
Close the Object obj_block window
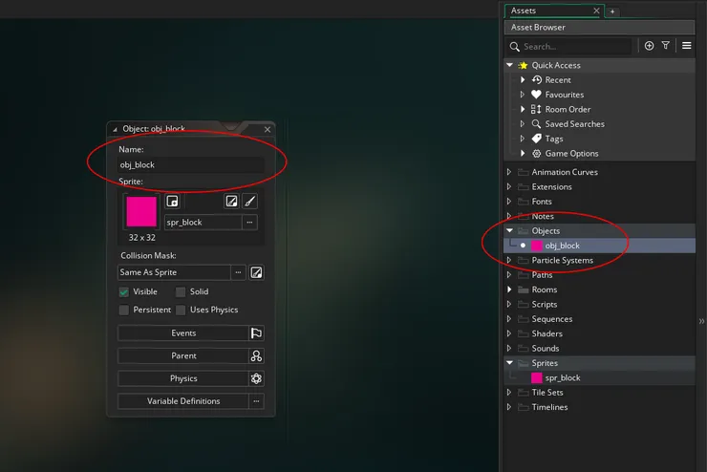[268, 129]
